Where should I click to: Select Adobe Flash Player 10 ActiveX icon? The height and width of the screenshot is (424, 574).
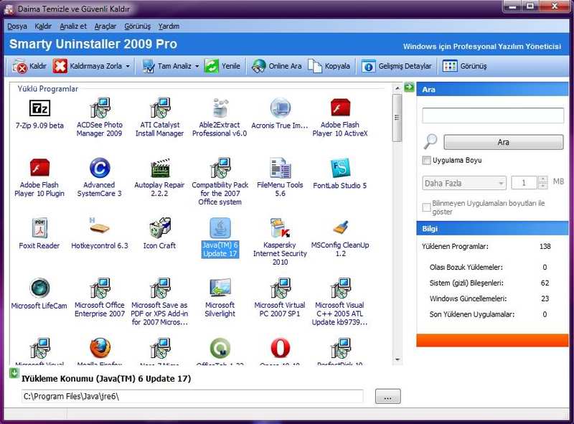click(x=340, y=108)
